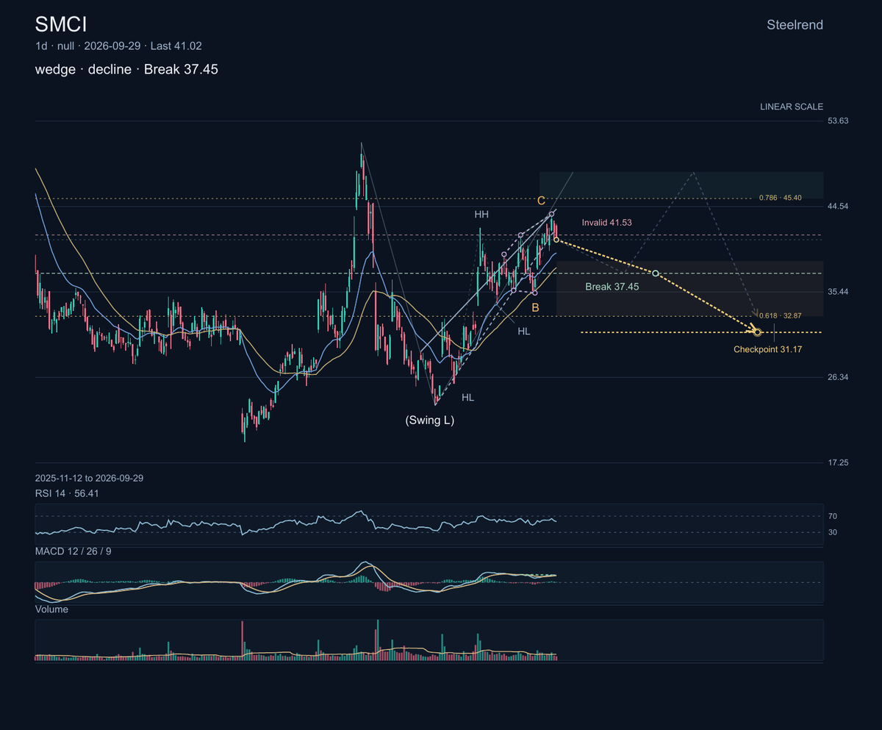Screen dimensions: 882x730
Task: Click the '1d · null · 2026-09-29 · Last 41.02' info line
Action: click(x=118, y=46)
